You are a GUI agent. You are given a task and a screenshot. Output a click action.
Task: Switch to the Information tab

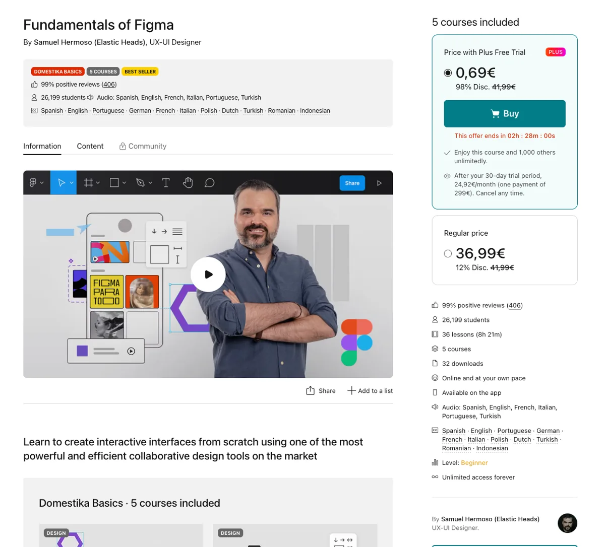click(x=42, y=146)
